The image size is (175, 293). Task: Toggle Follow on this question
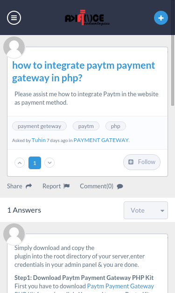142,162
